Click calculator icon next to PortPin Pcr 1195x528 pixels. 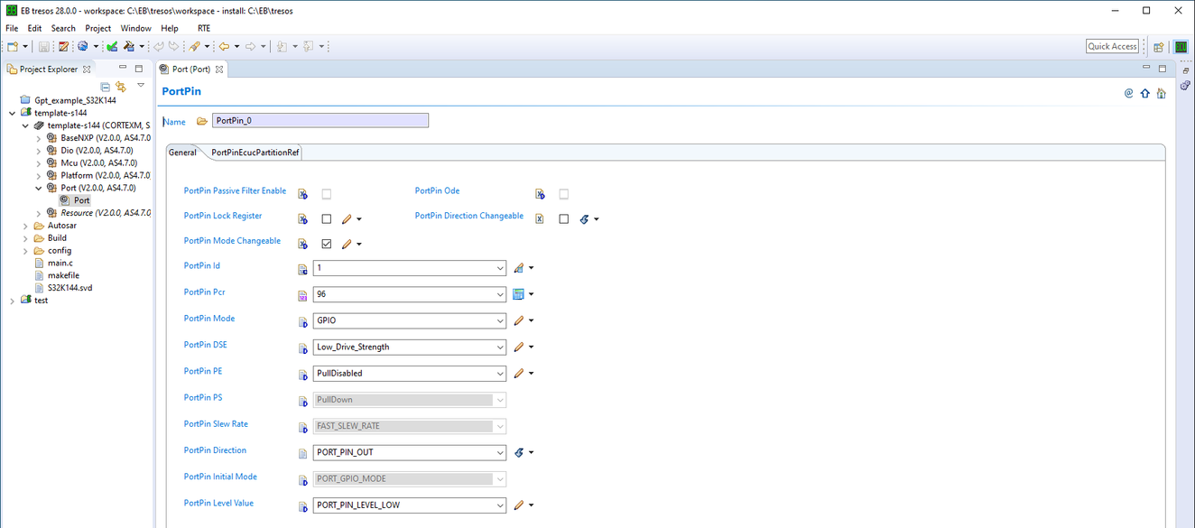click(518, 294)
